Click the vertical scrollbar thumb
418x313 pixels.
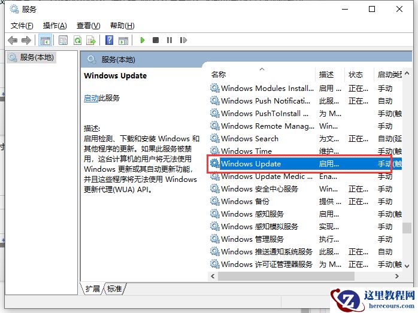(x=407, y=228)
